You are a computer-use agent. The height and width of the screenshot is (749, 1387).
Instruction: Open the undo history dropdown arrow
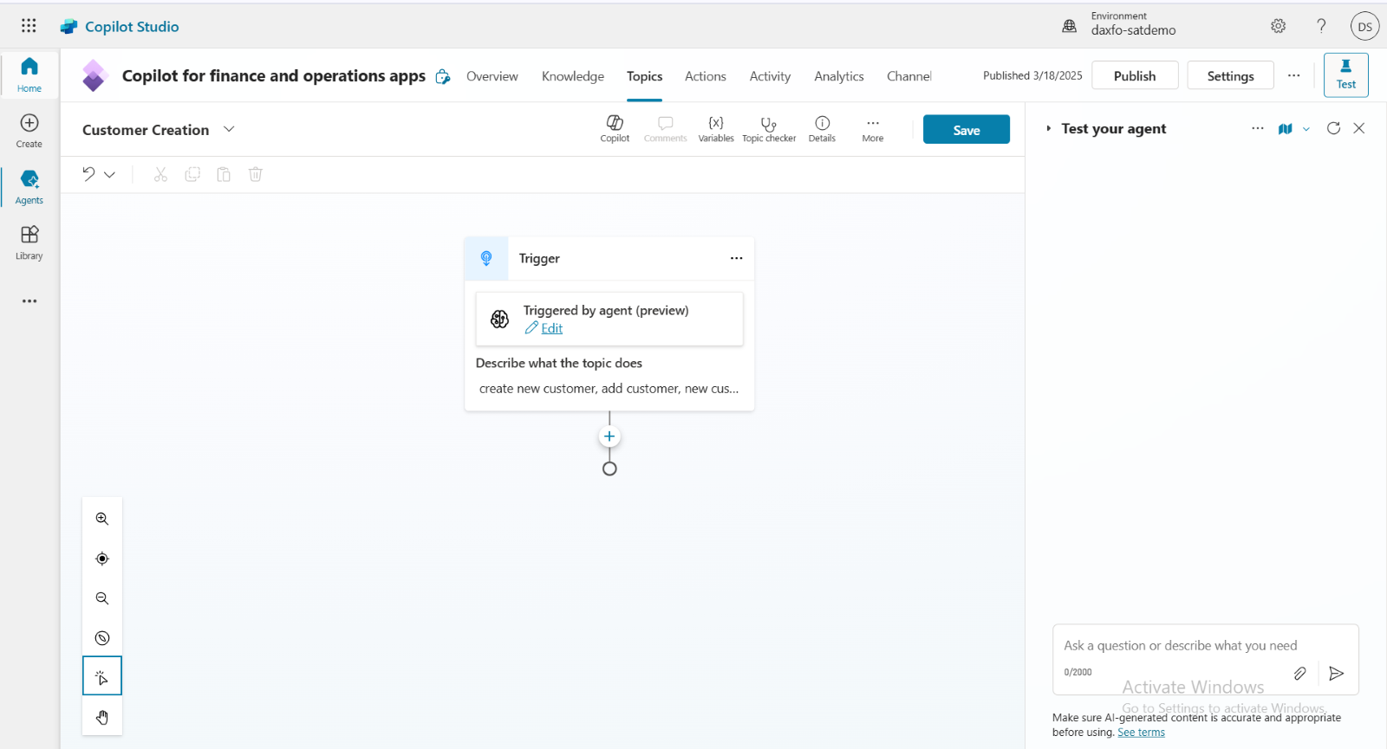tap(110, 175)
